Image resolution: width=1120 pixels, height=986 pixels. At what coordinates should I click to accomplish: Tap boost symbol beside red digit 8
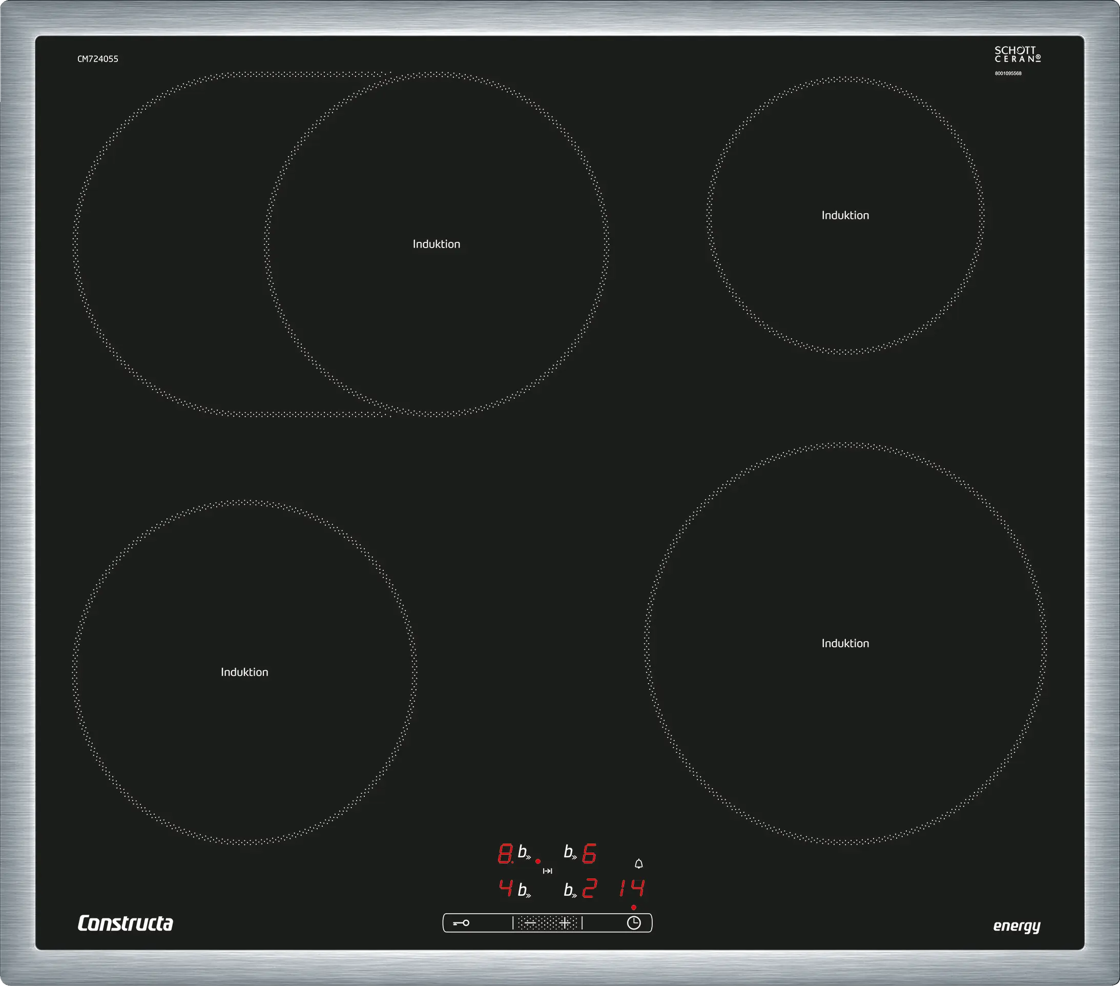point(524,853)
